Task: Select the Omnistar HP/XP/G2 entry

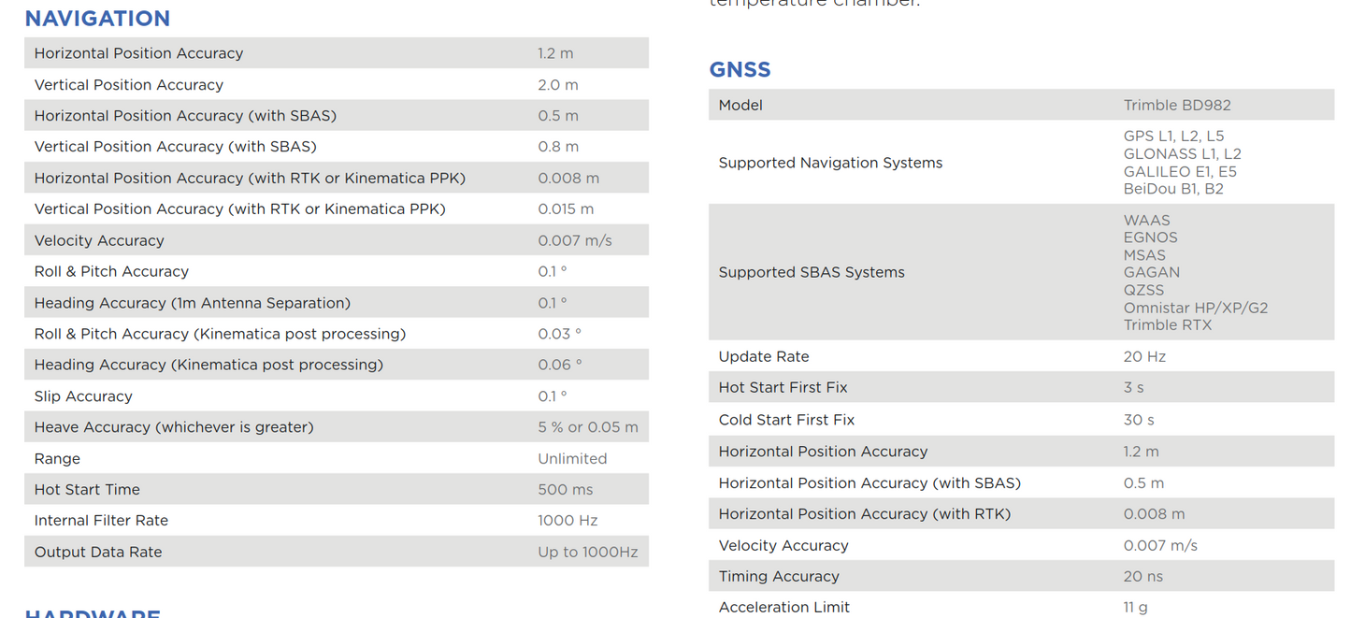Action: click(1196, 307)
